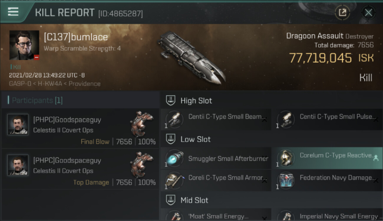Click the share kill report icon
The width and height of the screenshot is (383, 221).
point(342,12)
